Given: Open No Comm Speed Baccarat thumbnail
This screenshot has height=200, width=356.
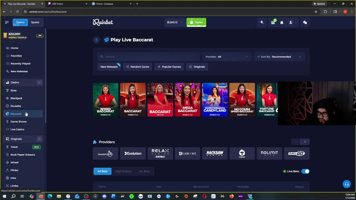Looking at the screenshot, I should [242, 99].
